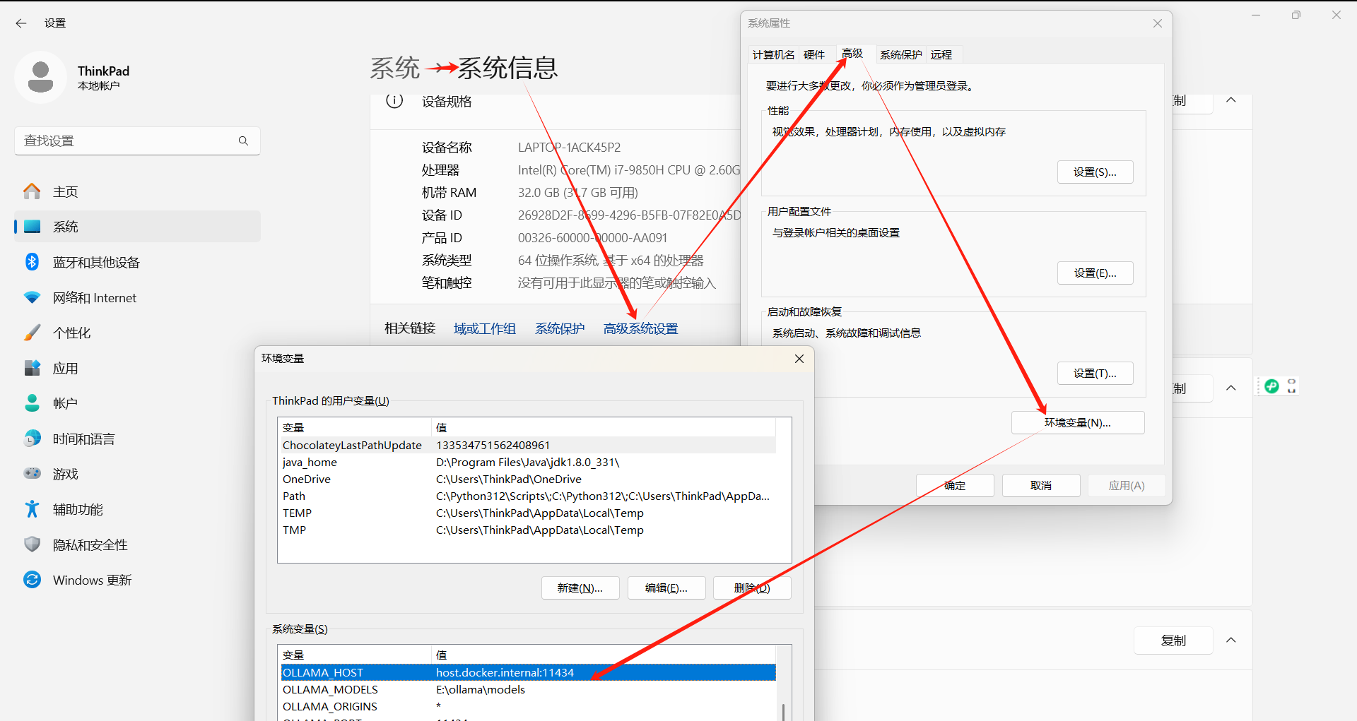The image size is (1357, 721).
Task: Click 新建(N)... for user variables
Action: pyautogui.click(x=580, y=588)
